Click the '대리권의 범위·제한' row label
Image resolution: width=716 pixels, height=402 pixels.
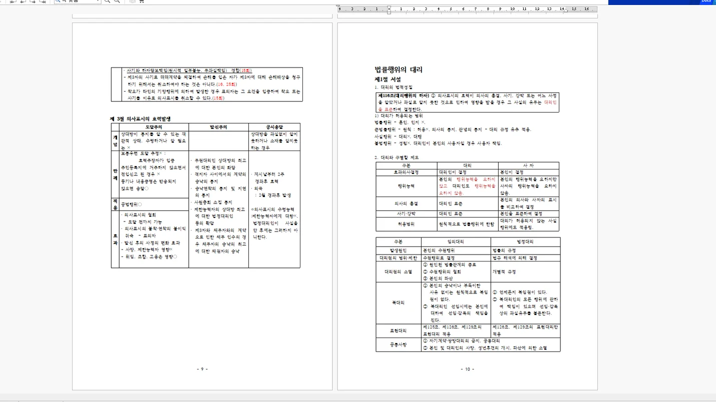pyautogui.click(x=399, y=258)
